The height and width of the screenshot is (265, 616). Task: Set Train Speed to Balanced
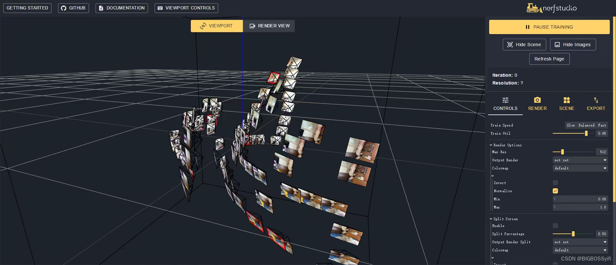click(586, 125)
